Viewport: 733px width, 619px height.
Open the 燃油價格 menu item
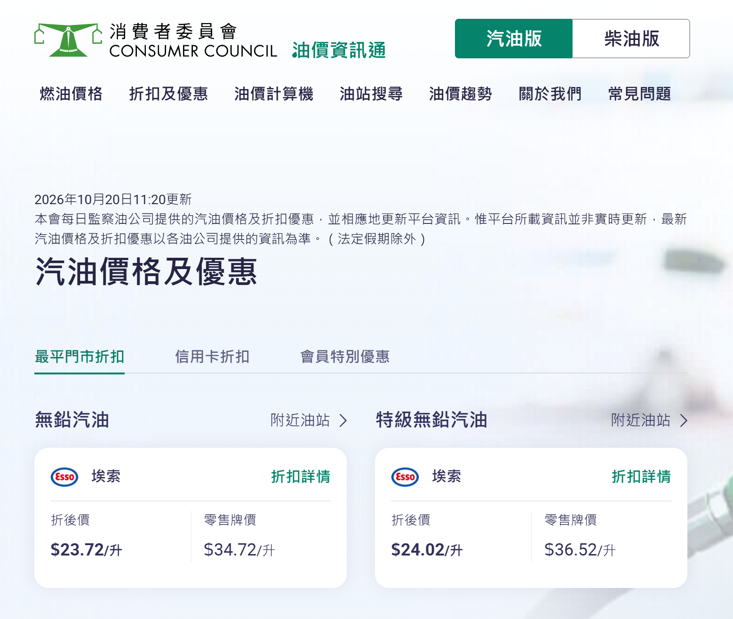pos(71,94)
